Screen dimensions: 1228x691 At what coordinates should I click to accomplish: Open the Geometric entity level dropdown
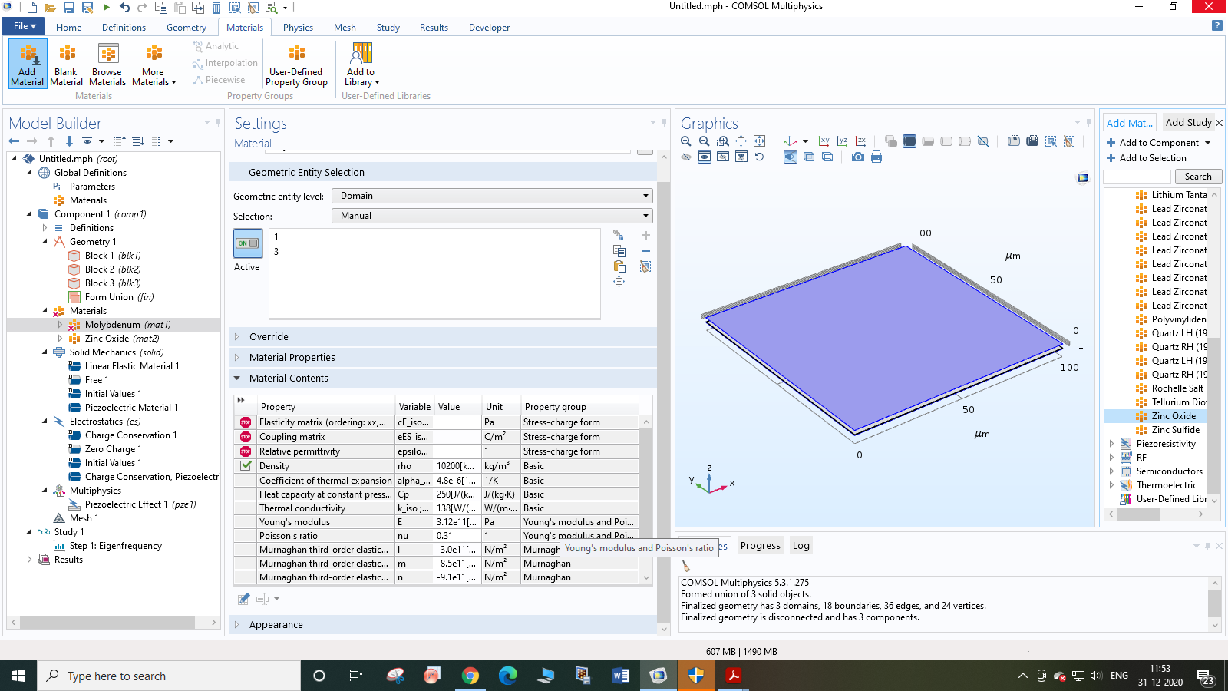tap(492, 196)
